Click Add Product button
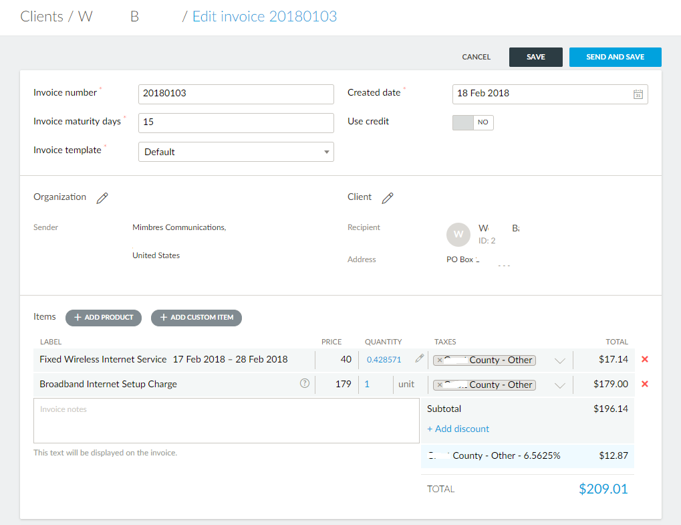The image size is (681, 525). 104,318
